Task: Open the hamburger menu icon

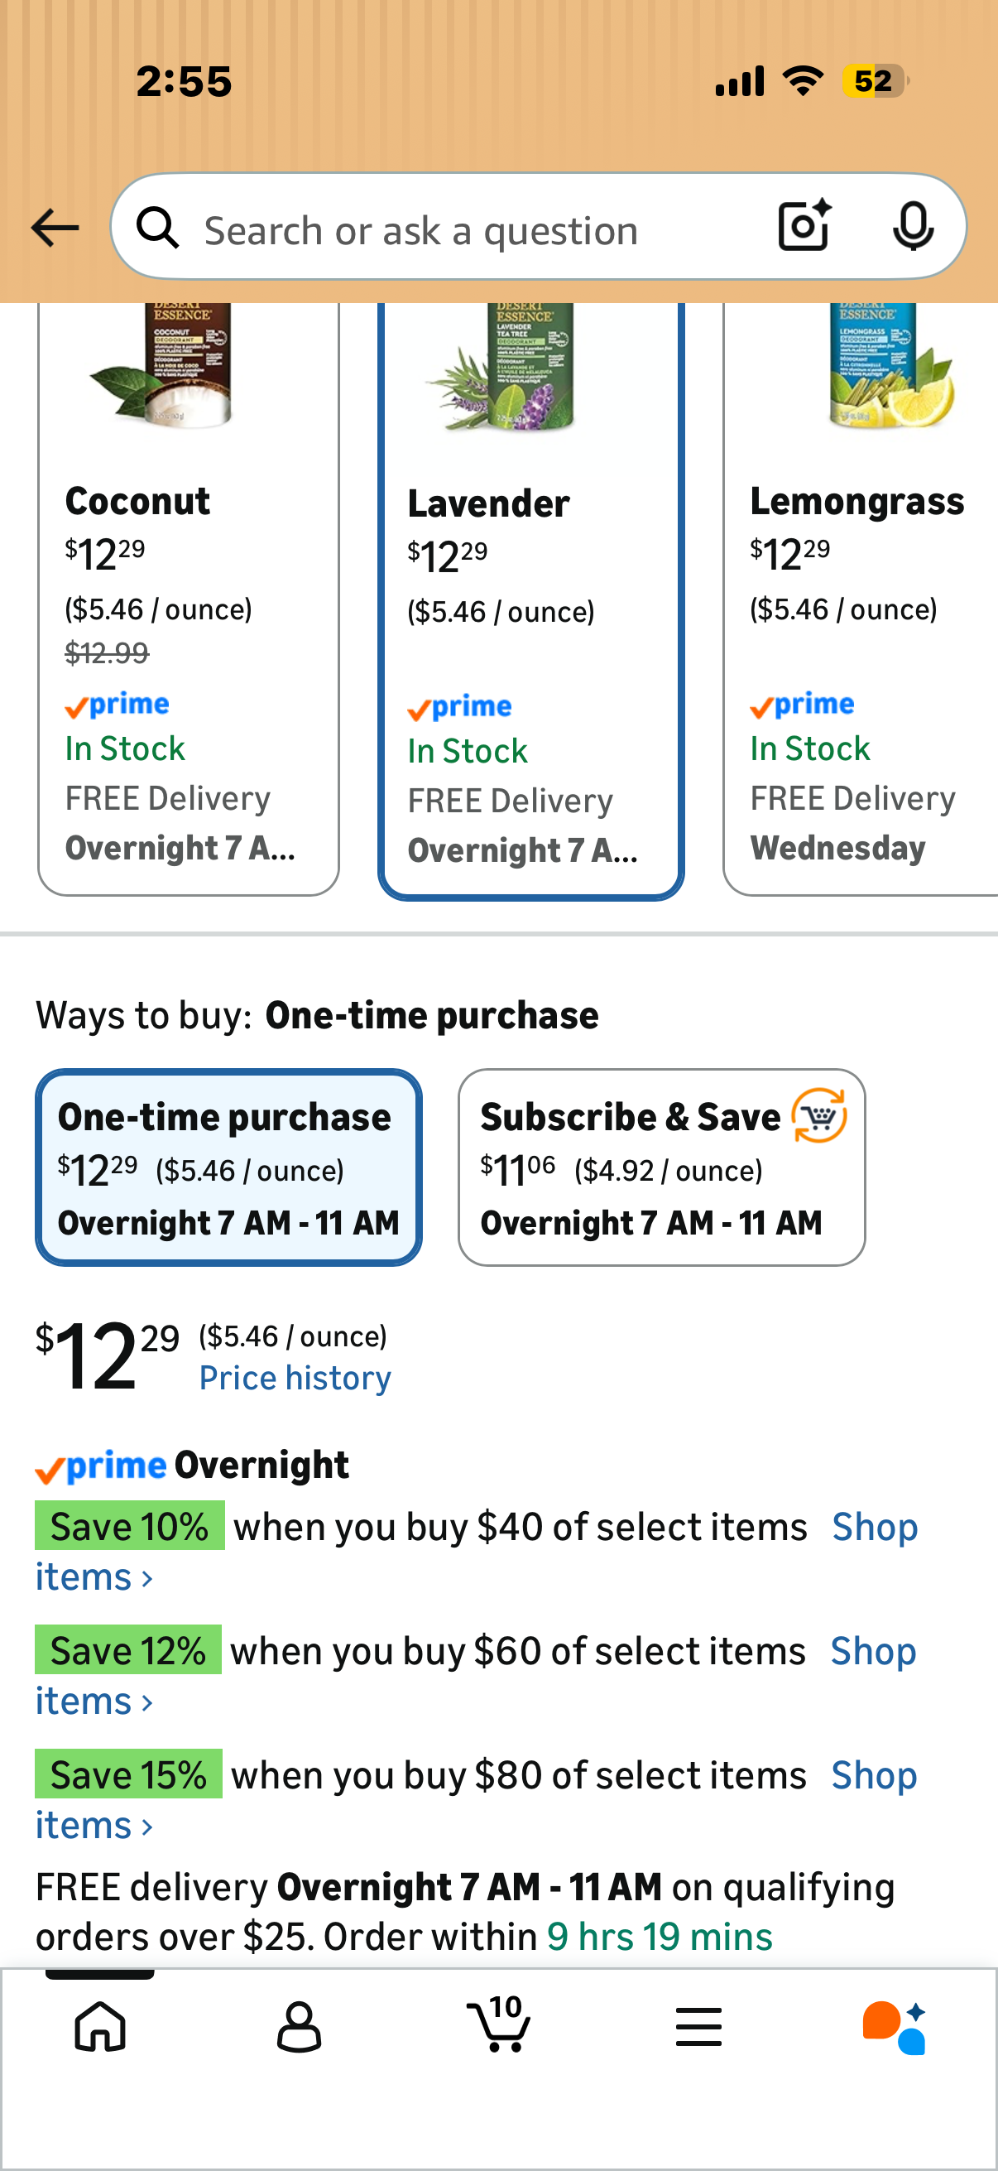Action: [x=698, y=2026]
